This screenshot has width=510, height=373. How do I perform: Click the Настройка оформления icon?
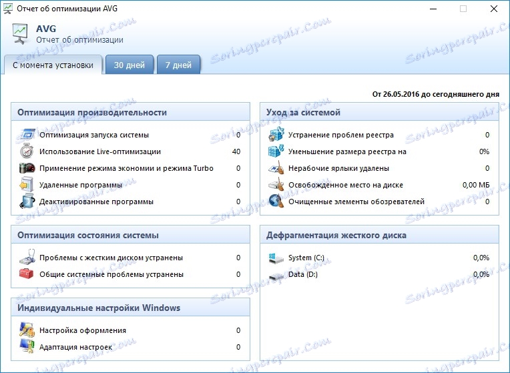point(27,330)
